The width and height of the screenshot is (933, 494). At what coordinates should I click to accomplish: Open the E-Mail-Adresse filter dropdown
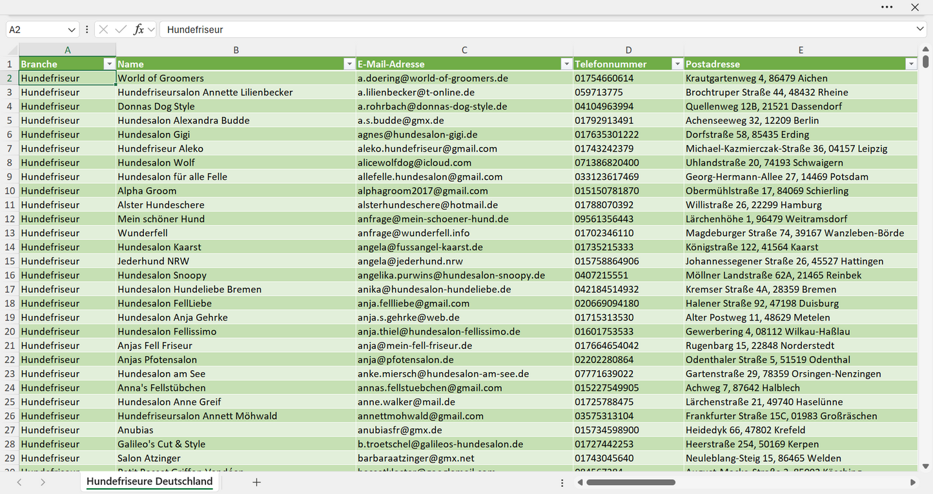tap(566, 64)
